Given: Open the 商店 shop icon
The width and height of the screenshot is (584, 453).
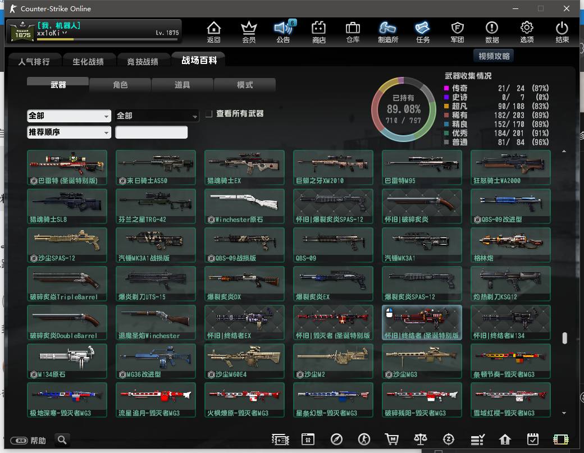Looking at the screenshot, I should point(318,31).
